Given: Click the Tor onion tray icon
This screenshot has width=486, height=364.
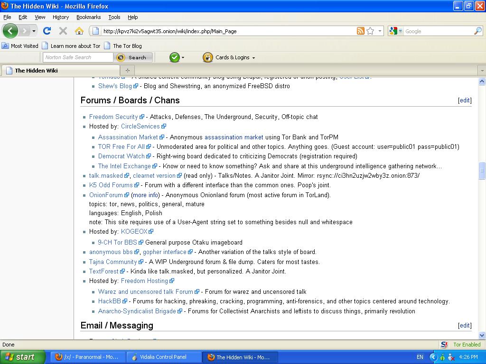Looking at the screenshot, I should [442, 357].
